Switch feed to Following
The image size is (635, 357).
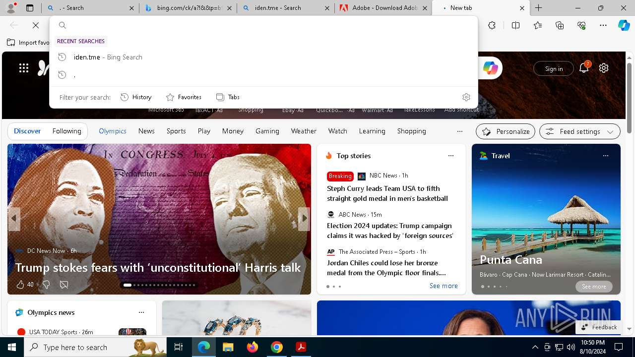click(66, 131)
